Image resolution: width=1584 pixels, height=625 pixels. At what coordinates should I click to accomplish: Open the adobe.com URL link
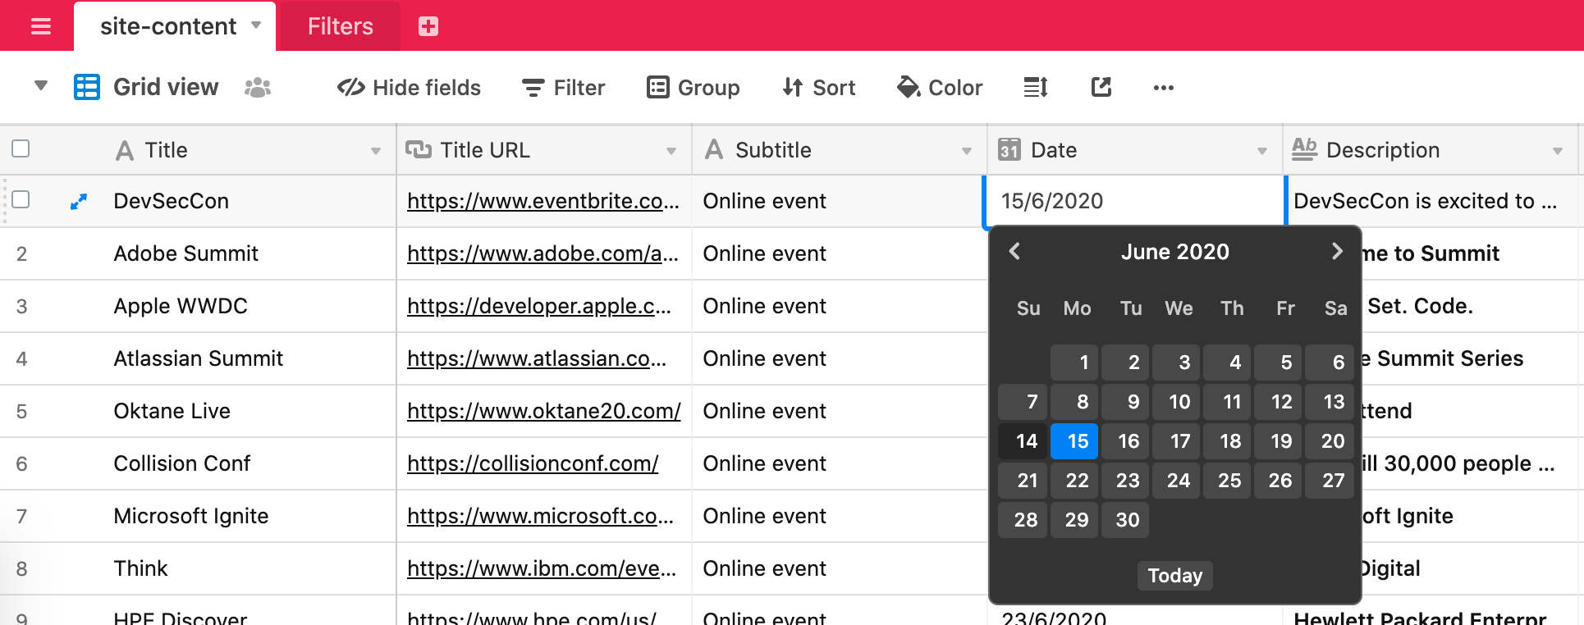pyautogui.click(x=542, y=253)
